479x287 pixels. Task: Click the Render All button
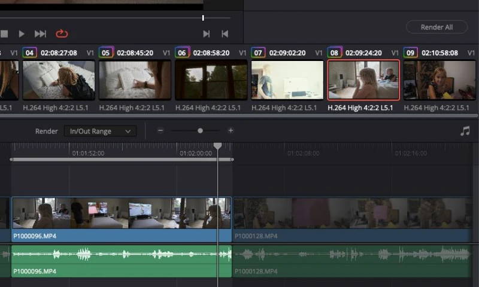coord(436,27)
